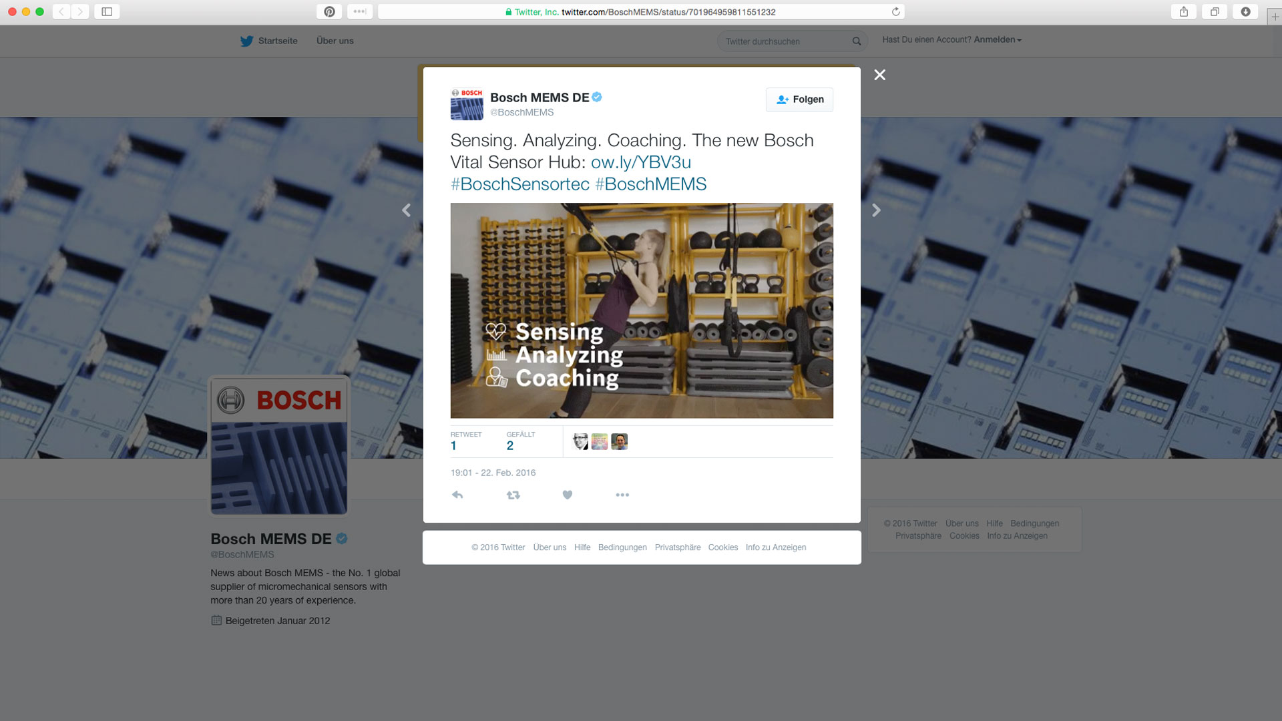The height and width of the screenshot is (721, 1282).
Task: Open the Safari downloads icon
Action: click(1245, 11)
